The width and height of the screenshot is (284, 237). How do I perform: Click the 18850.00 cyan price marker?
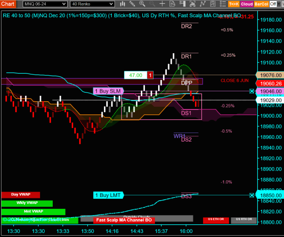(x=270, y=195)
